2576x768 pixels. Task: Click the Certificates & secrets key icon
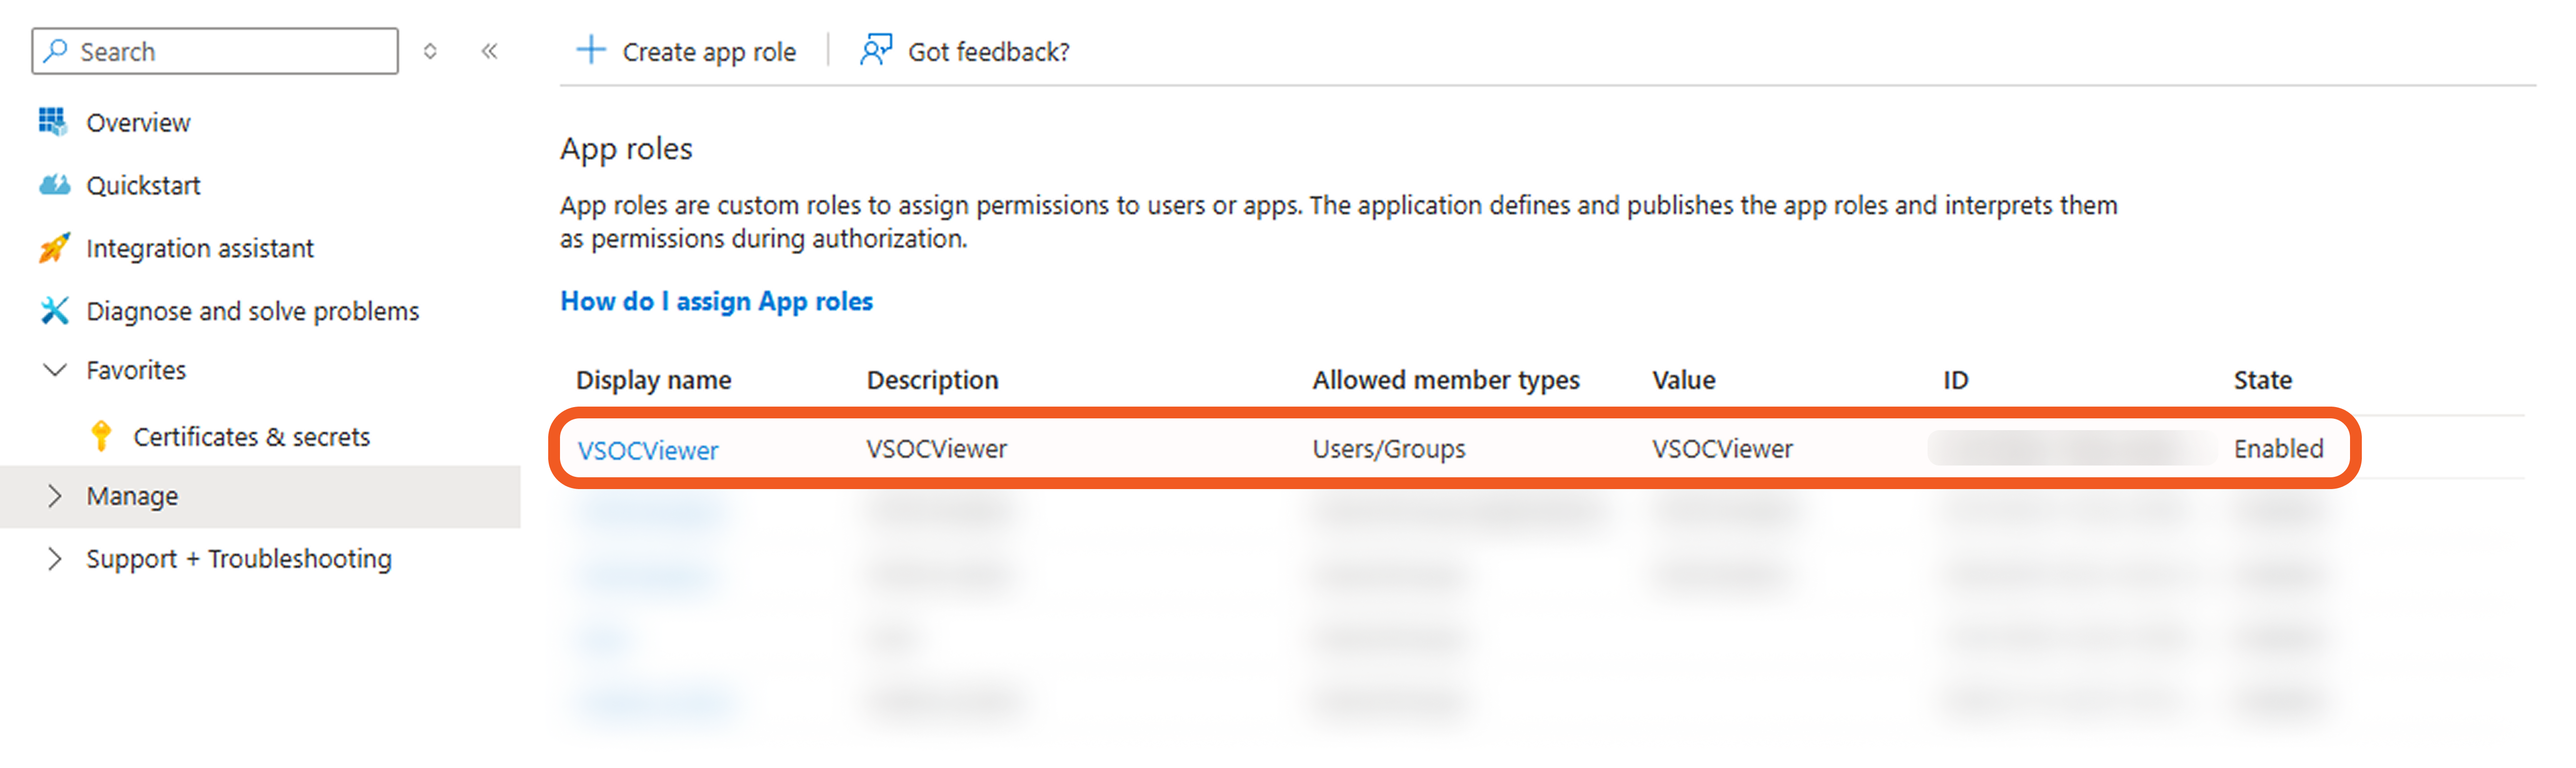click(x=101, y=437)
